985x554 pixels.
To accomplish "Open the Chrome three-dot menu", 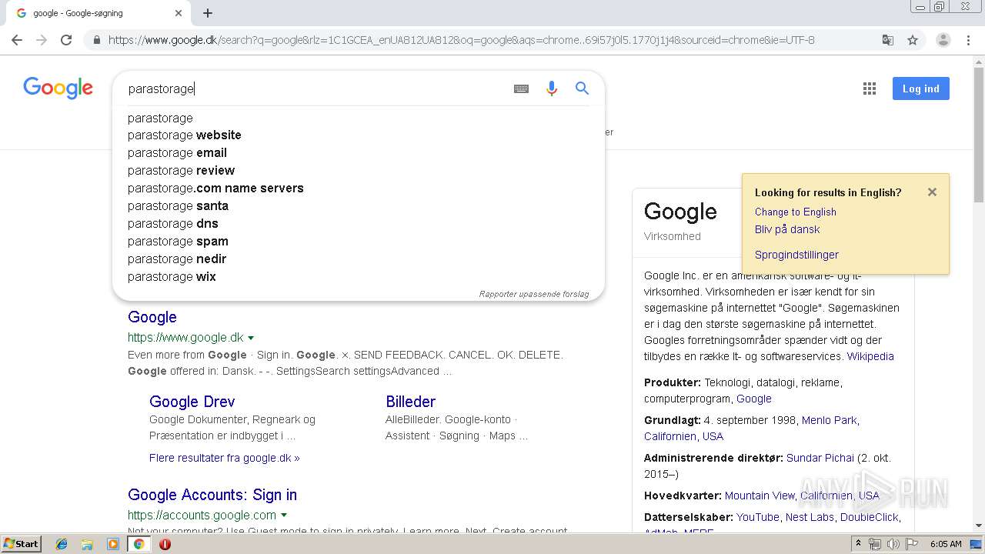I will coord(968,40).
